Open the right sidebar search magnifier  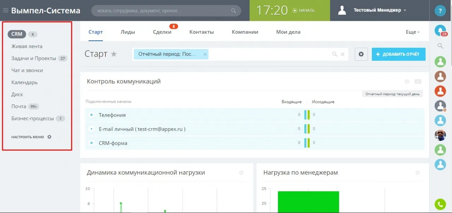click(x=440, y=46)
